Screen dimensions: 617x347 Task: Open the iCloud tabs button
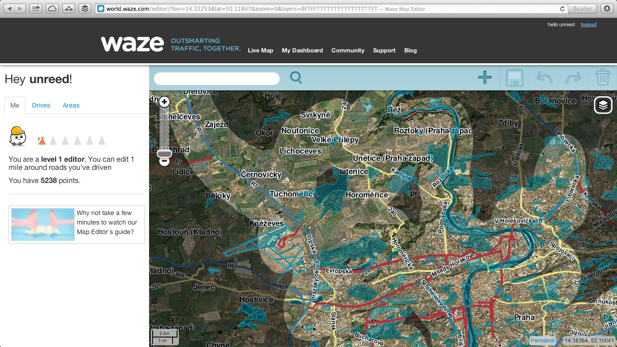(52, 9)
